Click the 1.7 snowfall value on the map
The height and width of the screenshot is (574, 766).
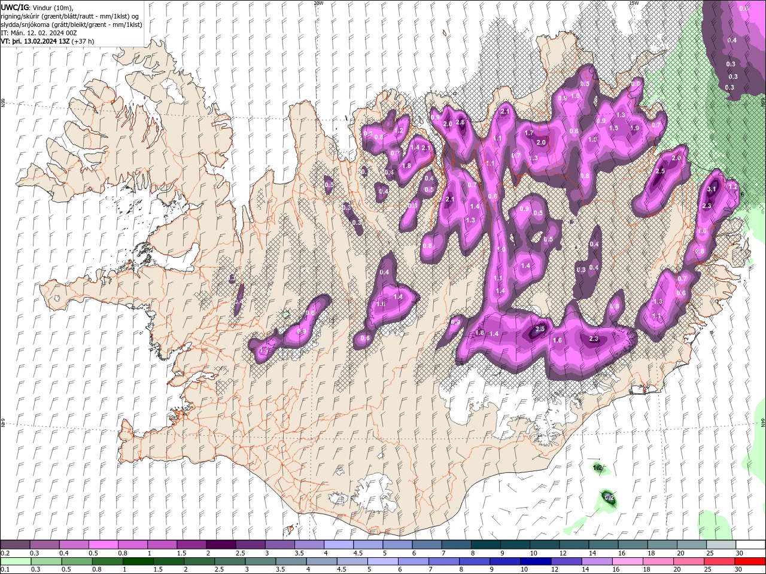point(529,133)
